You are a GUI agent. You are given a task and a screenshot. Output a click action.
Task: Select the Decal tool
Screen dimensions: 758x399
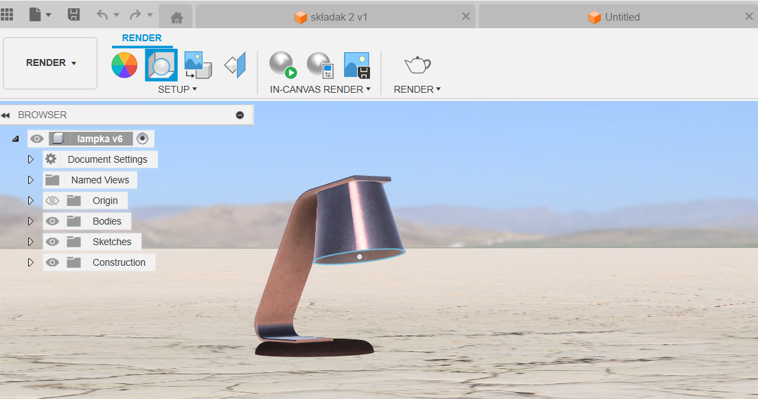[198, 65]
